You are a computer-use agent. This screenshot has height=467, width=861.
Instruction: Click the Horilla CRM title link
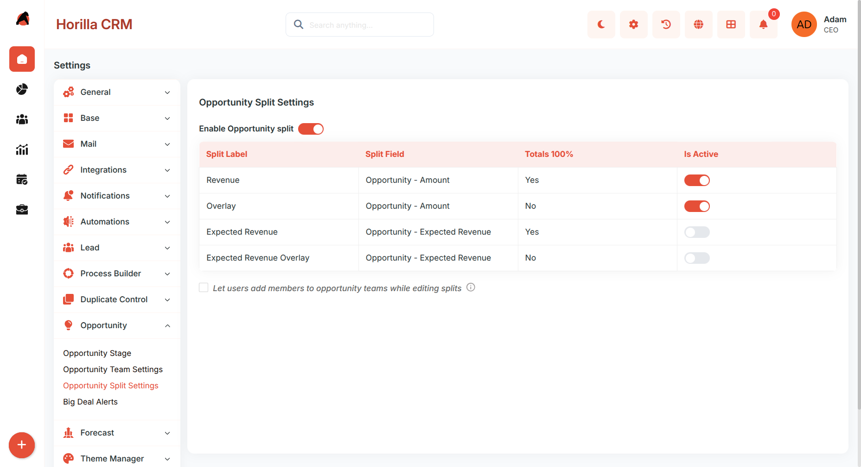[x=94, y=24]
